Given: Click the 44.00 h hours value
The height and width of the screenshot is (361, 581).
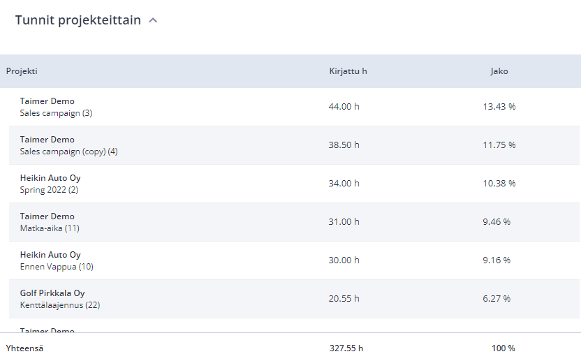Looking at the screenshot, I should pyautogui.click(x=344, y=107).
